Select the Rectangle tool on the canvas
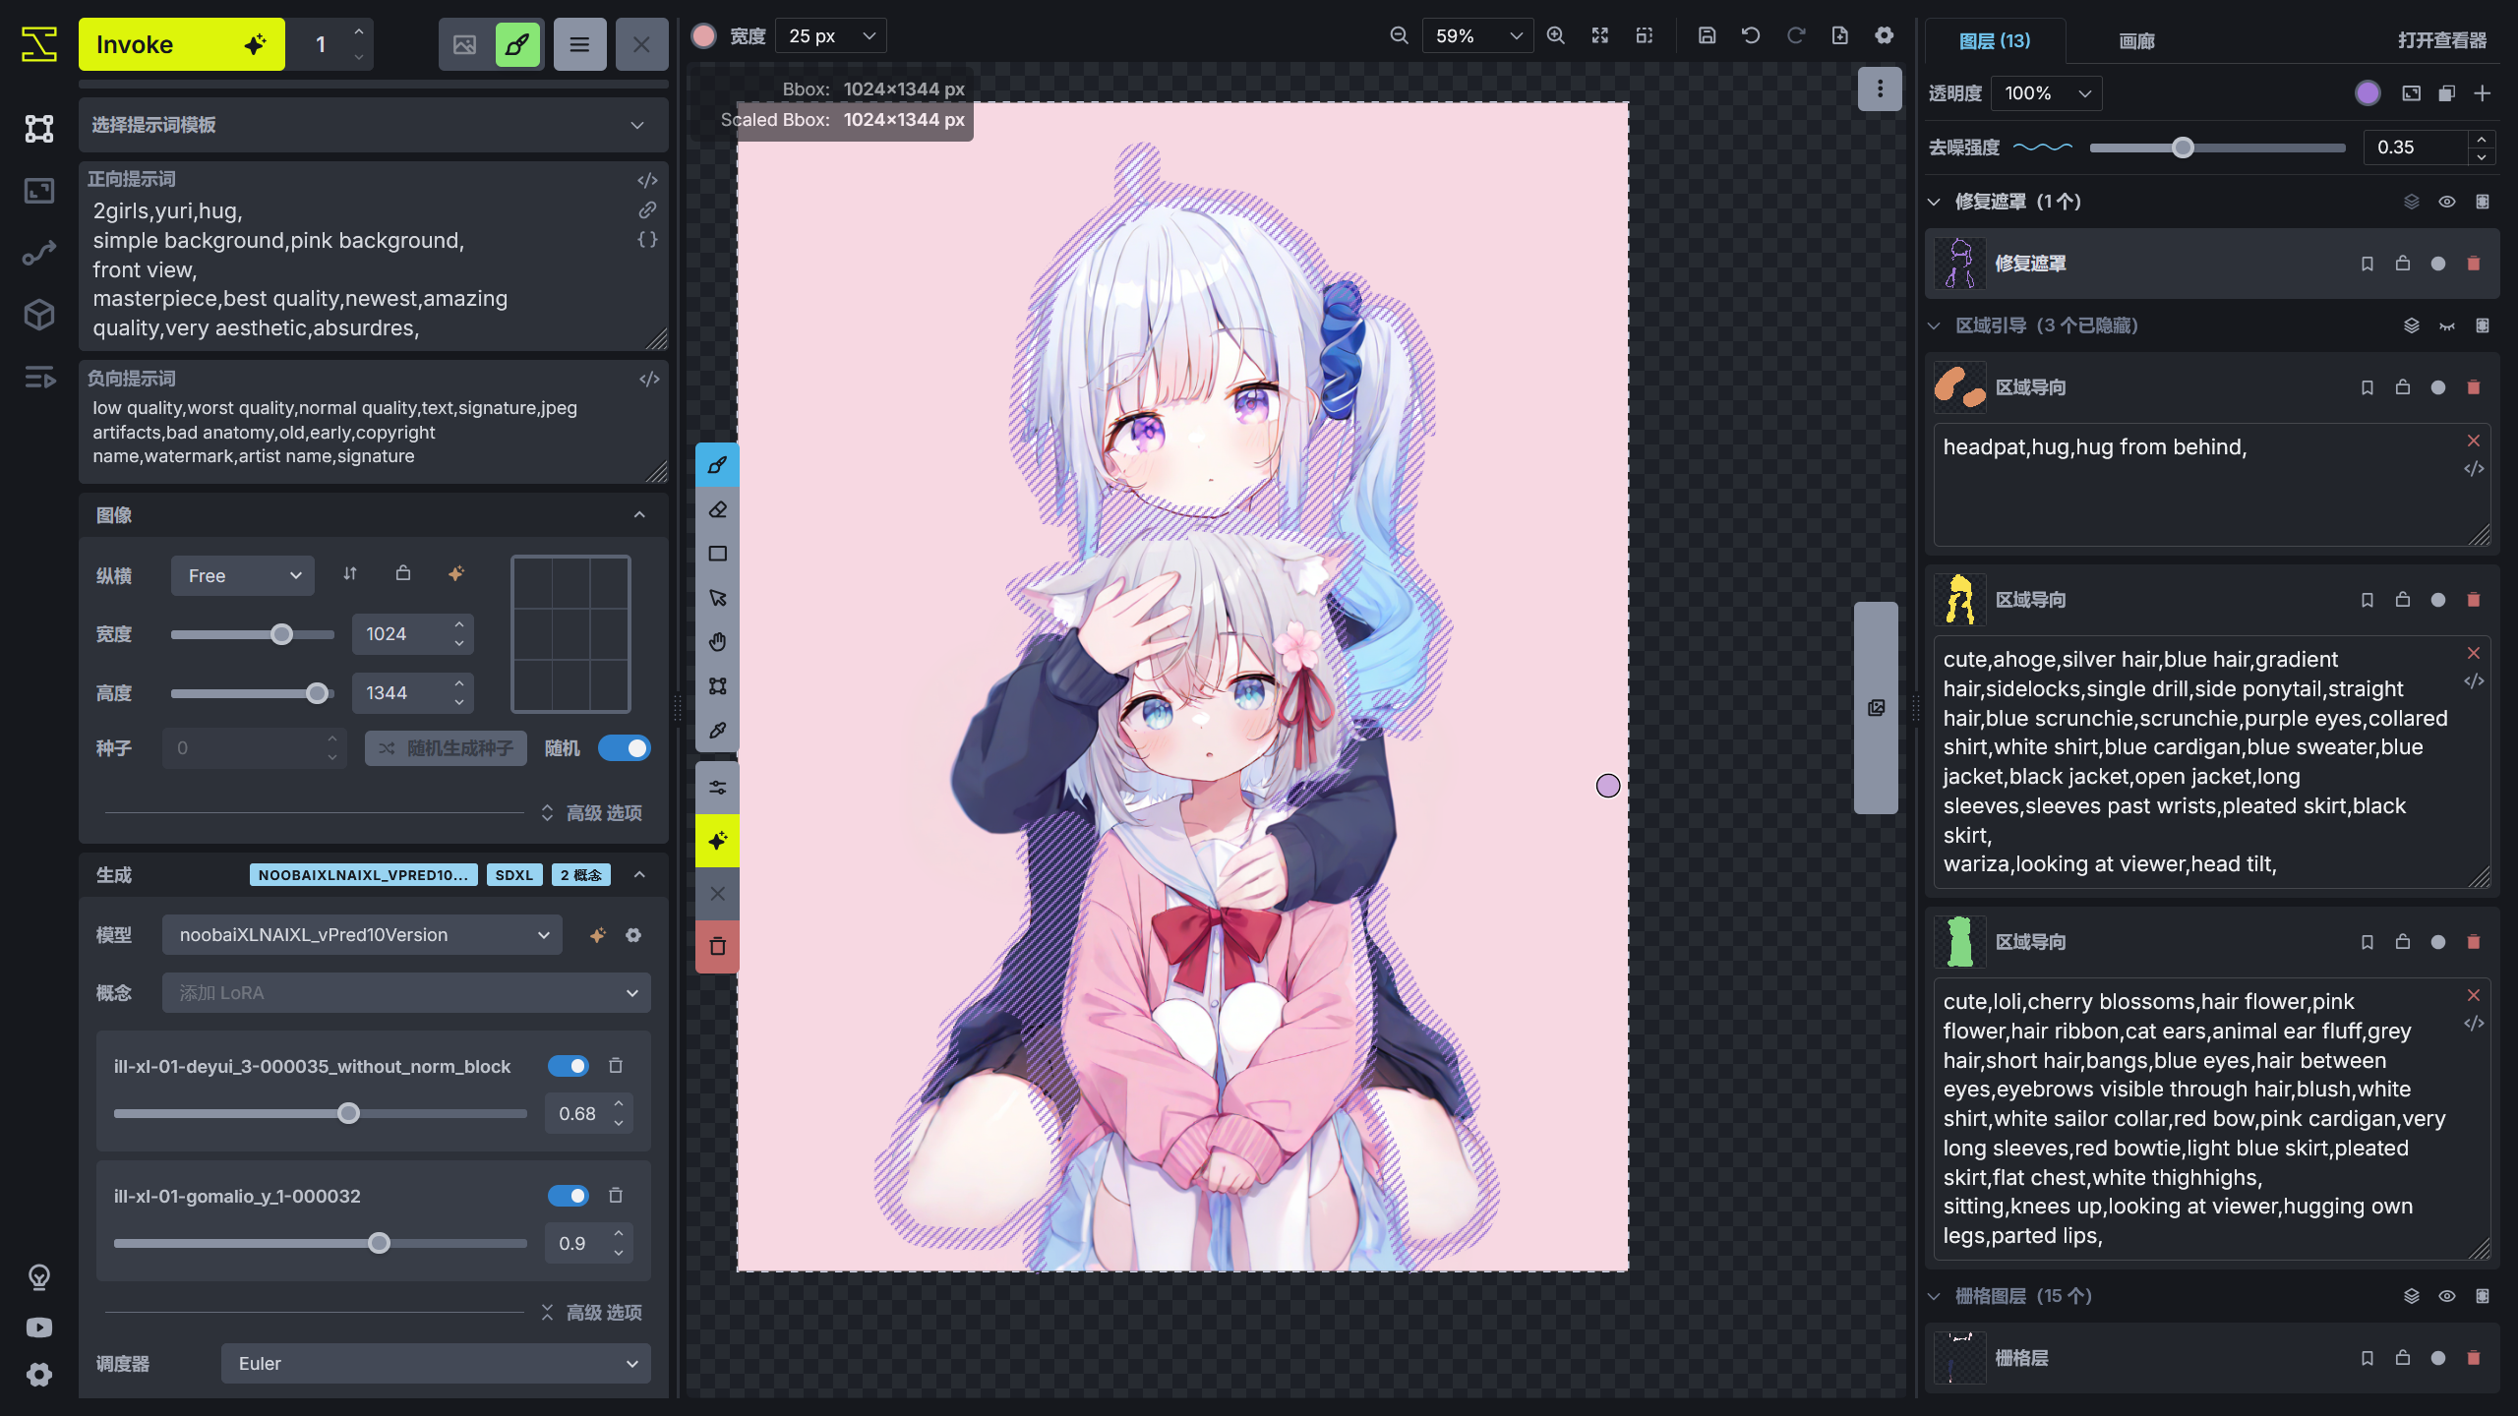 (717, 553)
